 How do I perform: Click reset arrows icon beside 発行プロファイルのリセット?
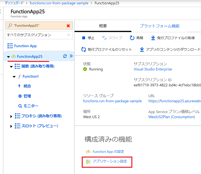[x=83, y=49]
